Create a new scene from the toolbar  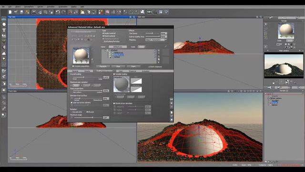[x=10, y=12]
